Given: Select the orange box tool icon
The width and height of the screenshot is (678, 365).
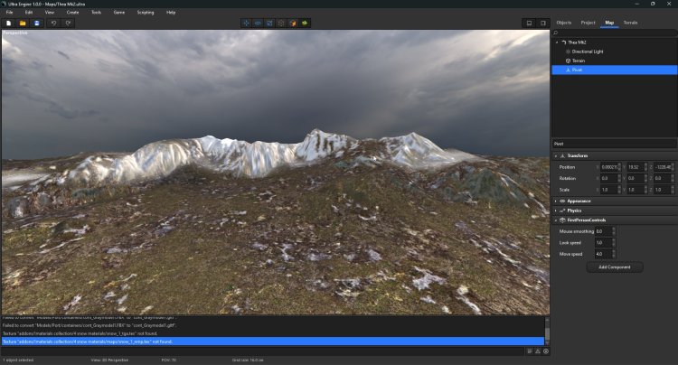Looking at the screenshot, I should pos(293,23).
